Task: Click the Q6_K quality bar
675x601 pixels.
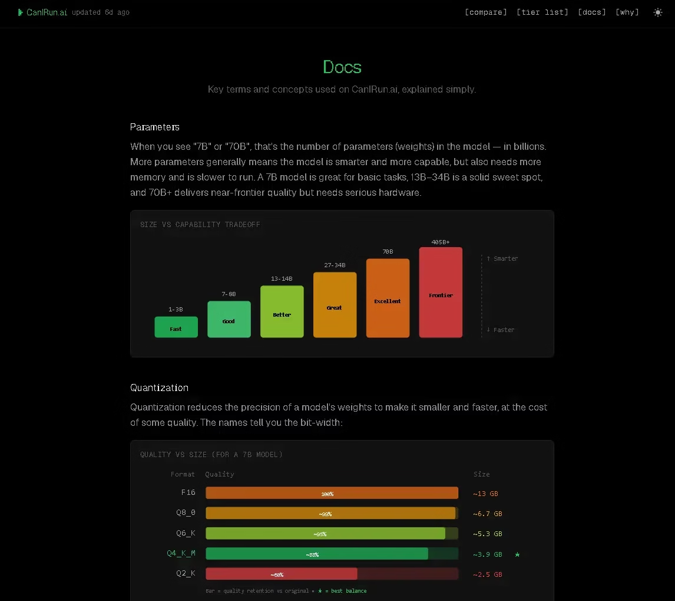Action: [325, 534]
